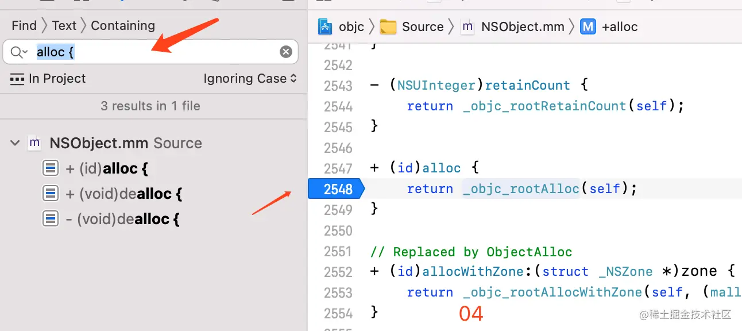Click _objc_rootAllocWithZone in the code

(x=552, y=292)
